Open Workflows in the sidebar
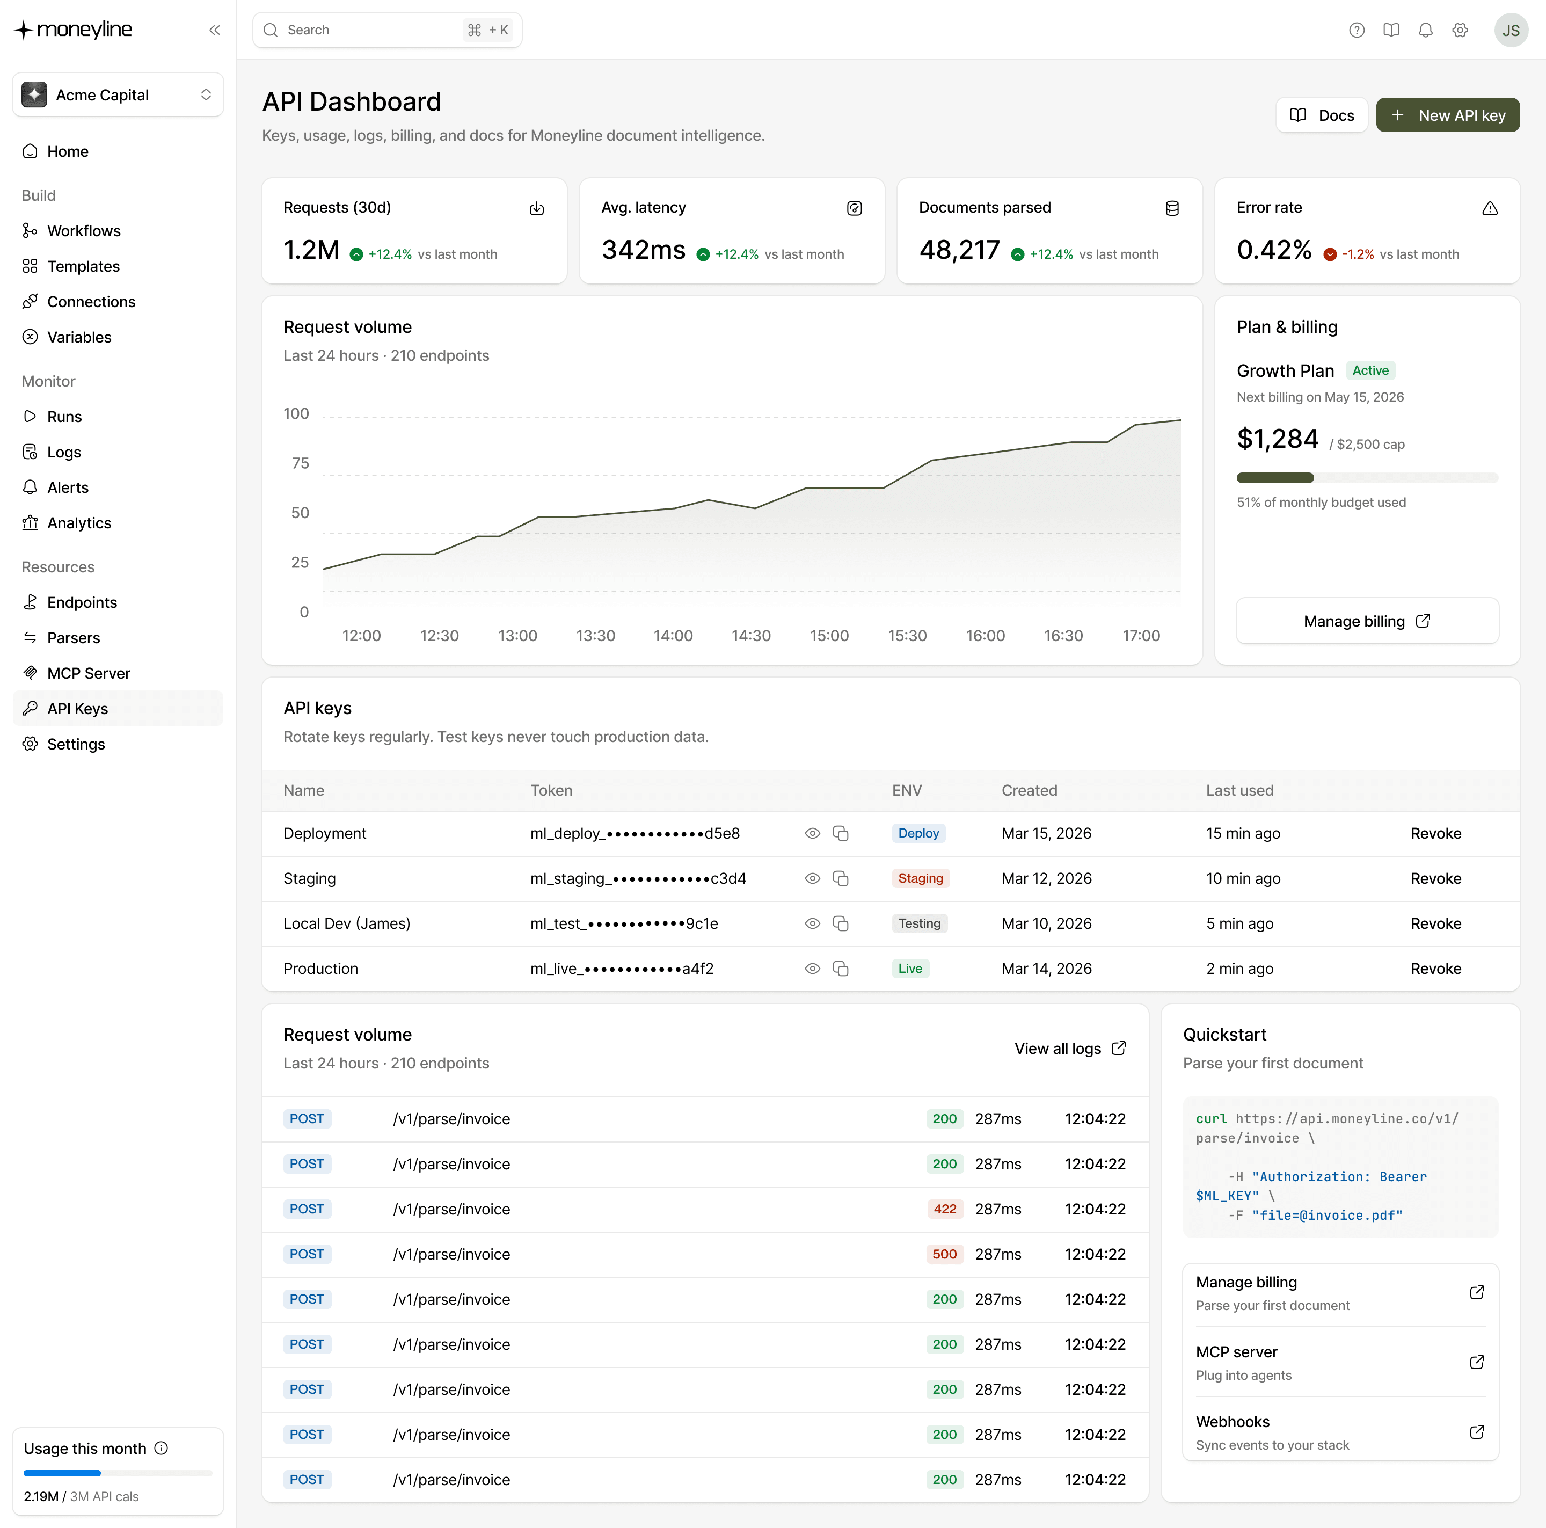 pos(118,230)
